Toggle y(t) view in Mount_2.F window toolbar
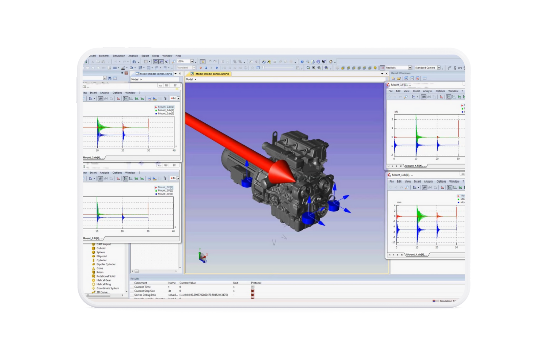This screenshot has height=361, width=547. coord(100,179)
